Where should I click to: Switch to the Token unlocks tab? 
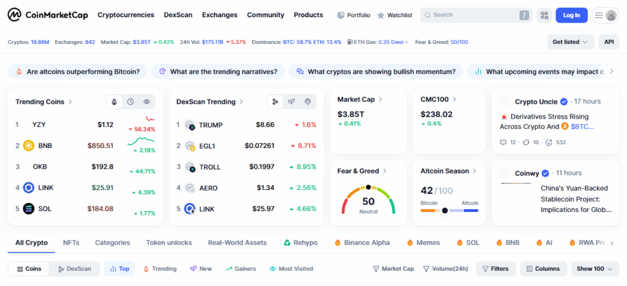tap(169, 243)
